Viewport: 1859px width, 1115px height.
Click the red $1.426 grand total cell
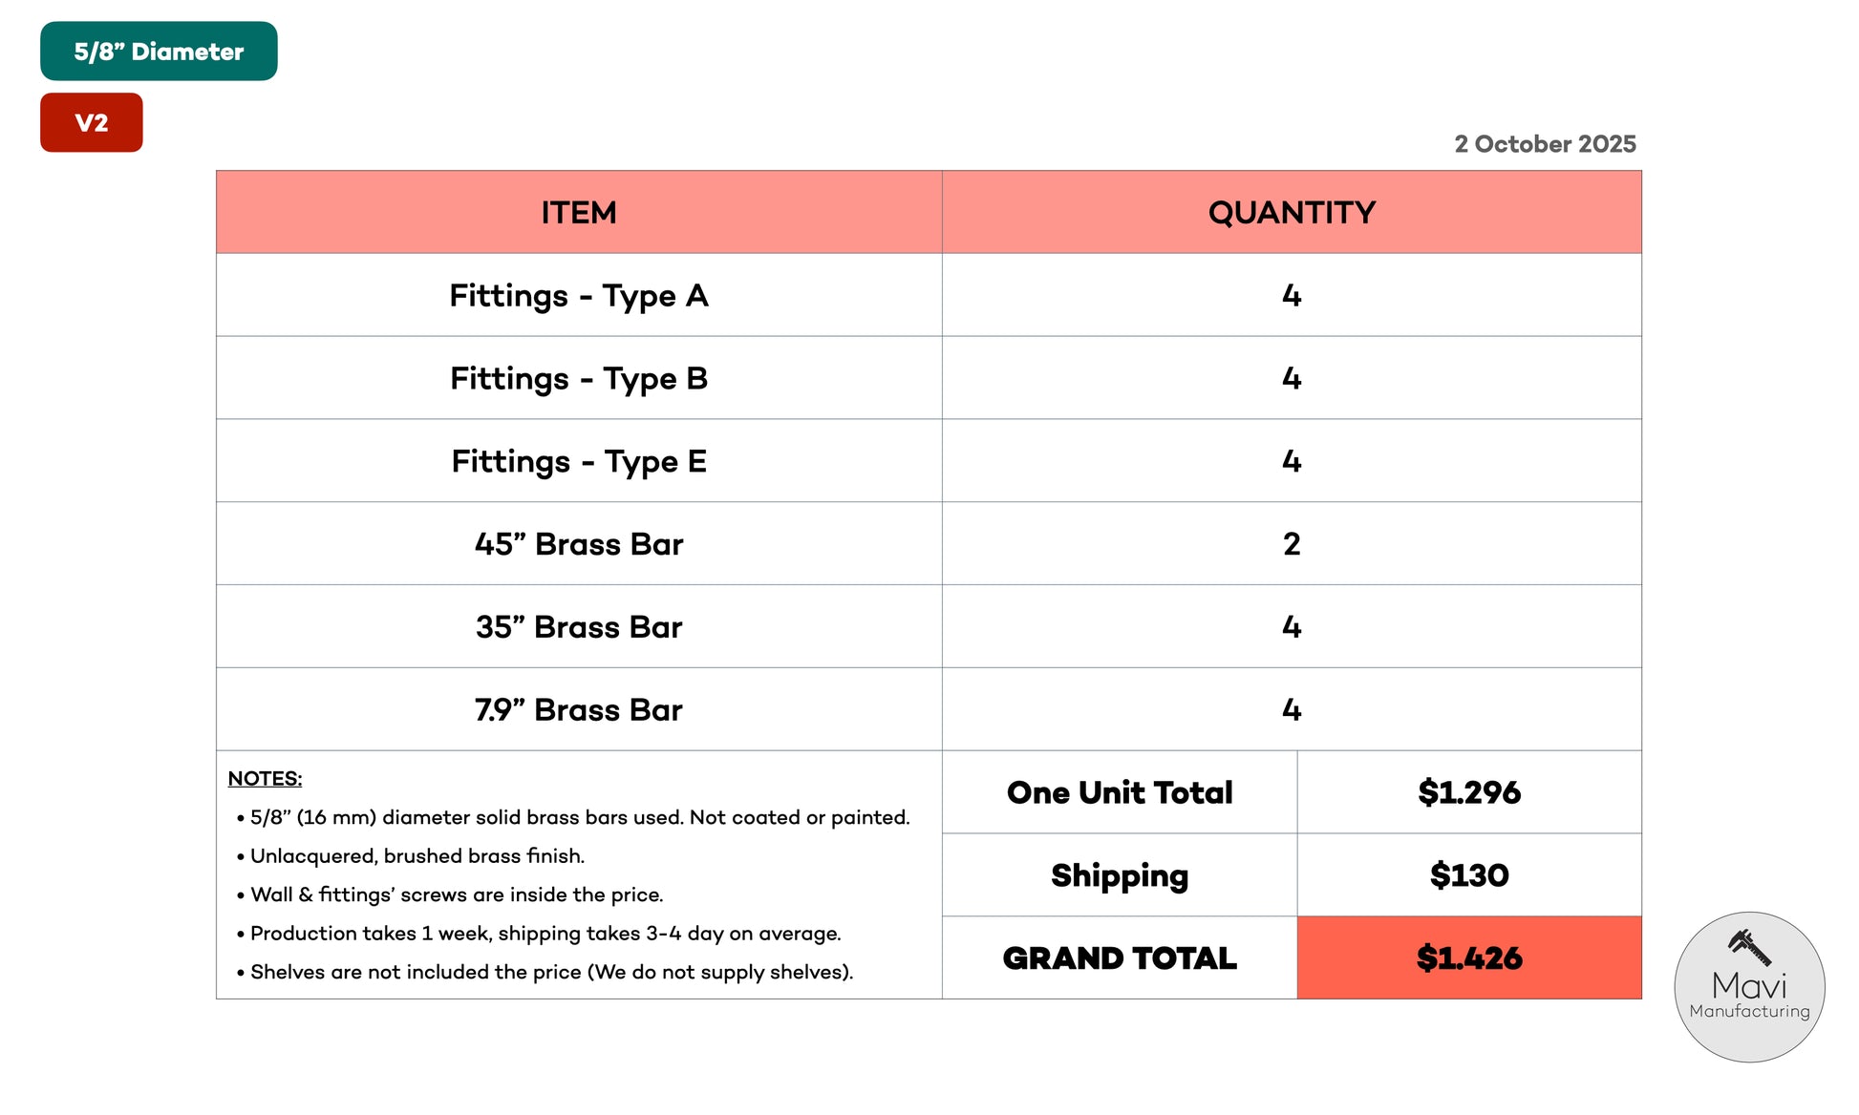pos(1469,958)
